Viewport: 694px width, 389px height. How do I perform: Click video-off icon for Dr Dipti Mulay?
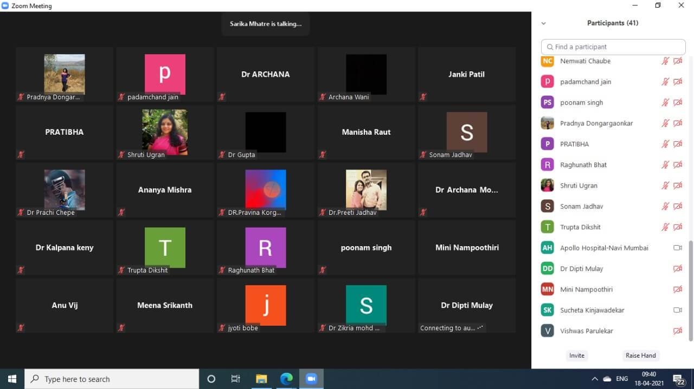coord(677,268)
